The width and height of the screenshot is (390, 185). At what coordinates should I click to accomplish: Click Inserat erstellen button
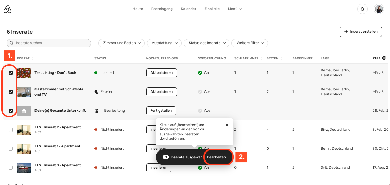361,32
